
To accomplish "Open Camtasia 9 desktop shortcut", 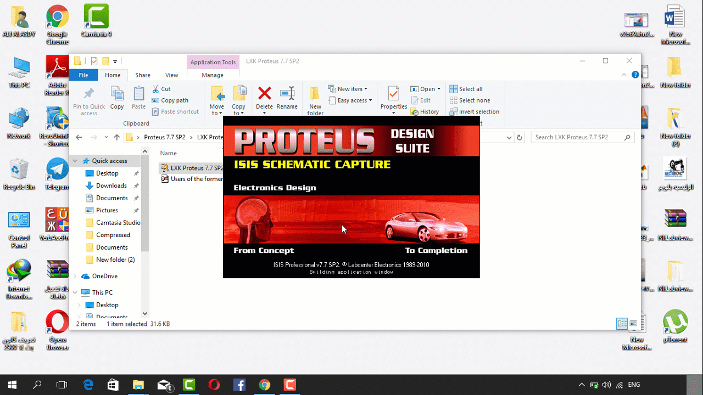I will [96, 21].
